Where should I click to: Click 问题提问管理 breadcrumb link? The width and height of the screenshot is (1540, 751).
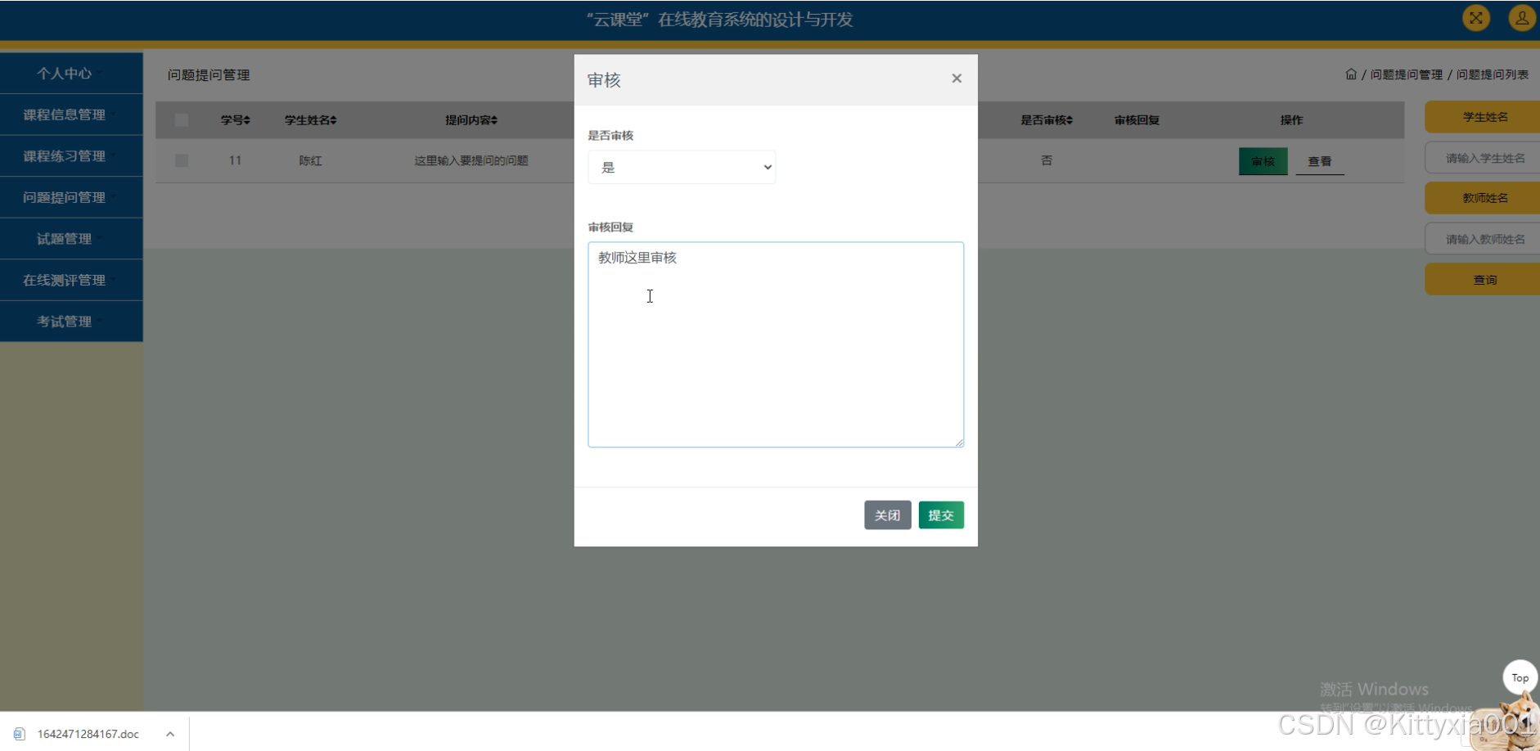[x=1407, y=74]
